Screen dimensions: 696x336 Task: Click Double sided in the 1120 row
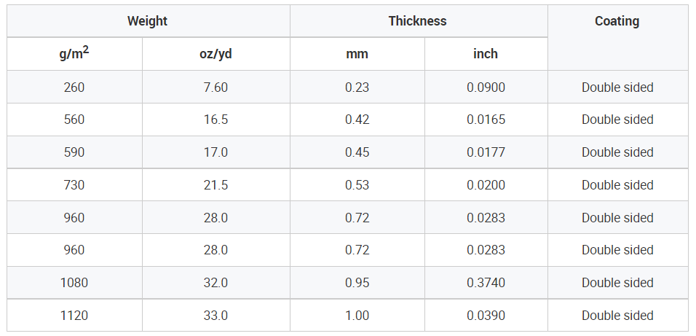617,316
